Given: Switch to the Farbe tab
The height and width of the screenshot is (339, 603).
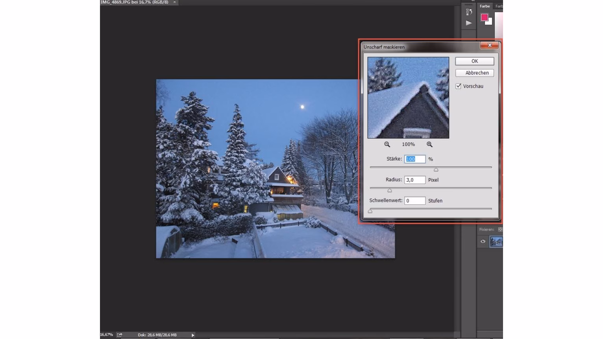Looking at the screenshot, I should pyautogui.click(x=485, y=6).
